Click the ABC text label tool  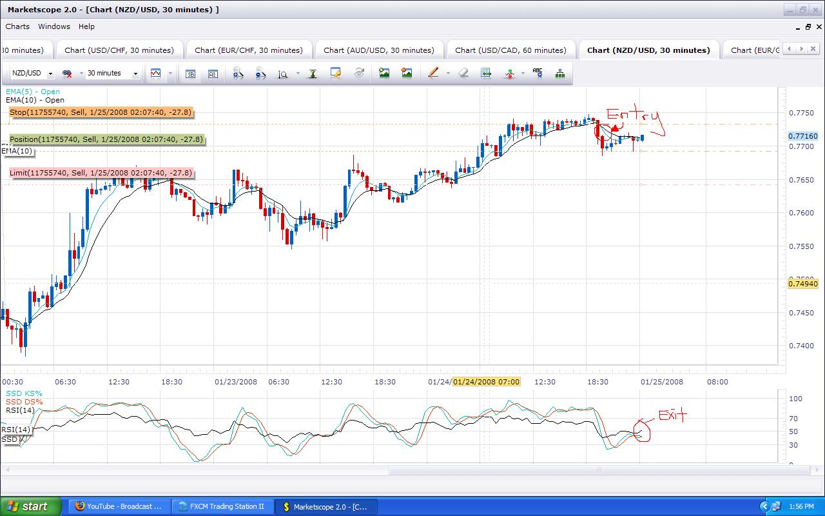coord(537,74)
